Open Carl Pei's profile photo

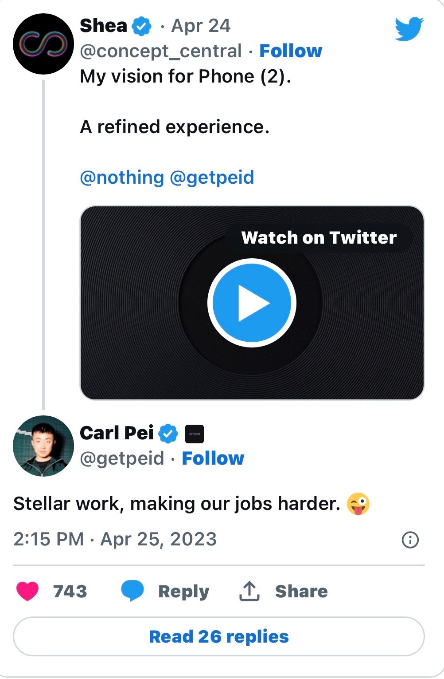click(43, 446)
